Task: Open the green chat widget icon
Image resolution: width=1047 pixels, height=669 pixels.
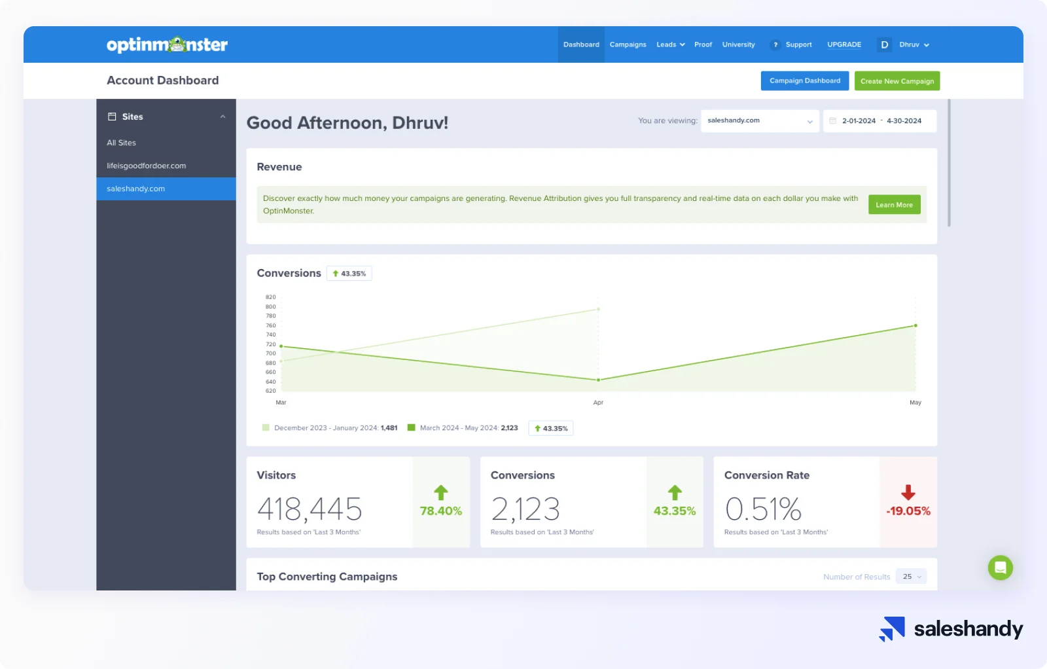Action: [x=1000, y=568]
